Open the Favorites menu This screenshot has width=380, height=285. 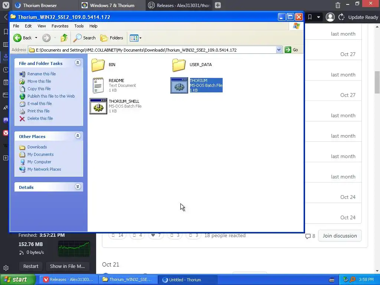click(60, 26)
